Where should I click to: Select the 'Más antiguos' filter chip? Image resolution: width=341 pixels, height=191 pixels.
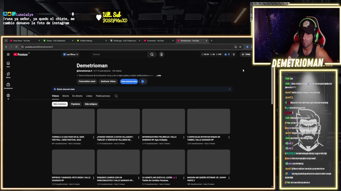point(91,104)
